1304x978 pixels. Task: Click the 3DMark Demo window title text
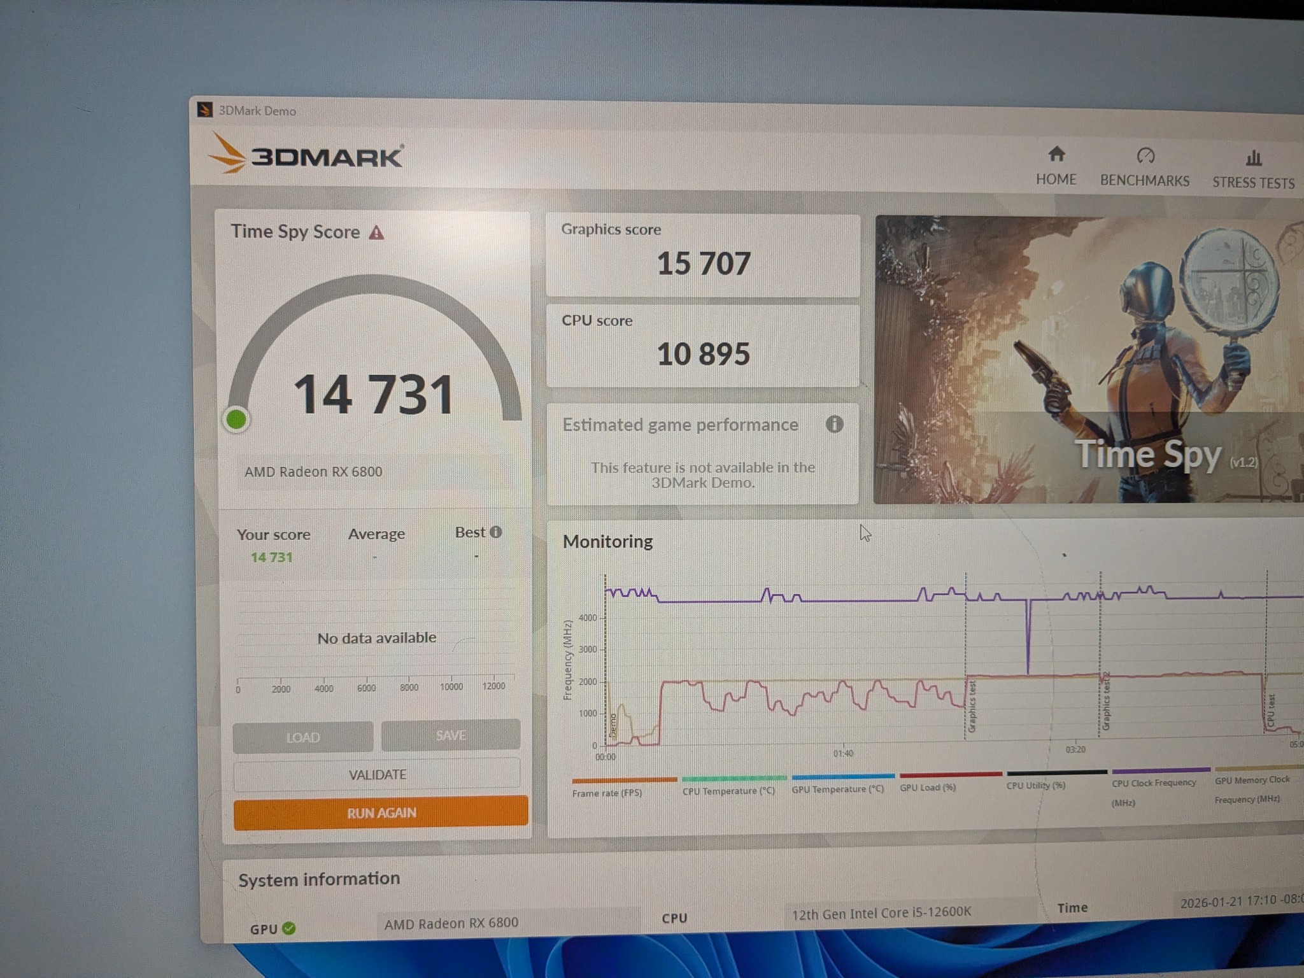point(257,111)
